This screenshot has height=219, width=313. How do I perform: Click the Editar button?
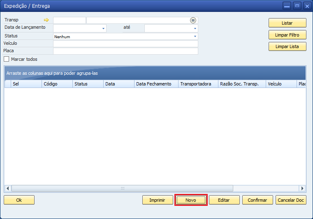(224, 200)
